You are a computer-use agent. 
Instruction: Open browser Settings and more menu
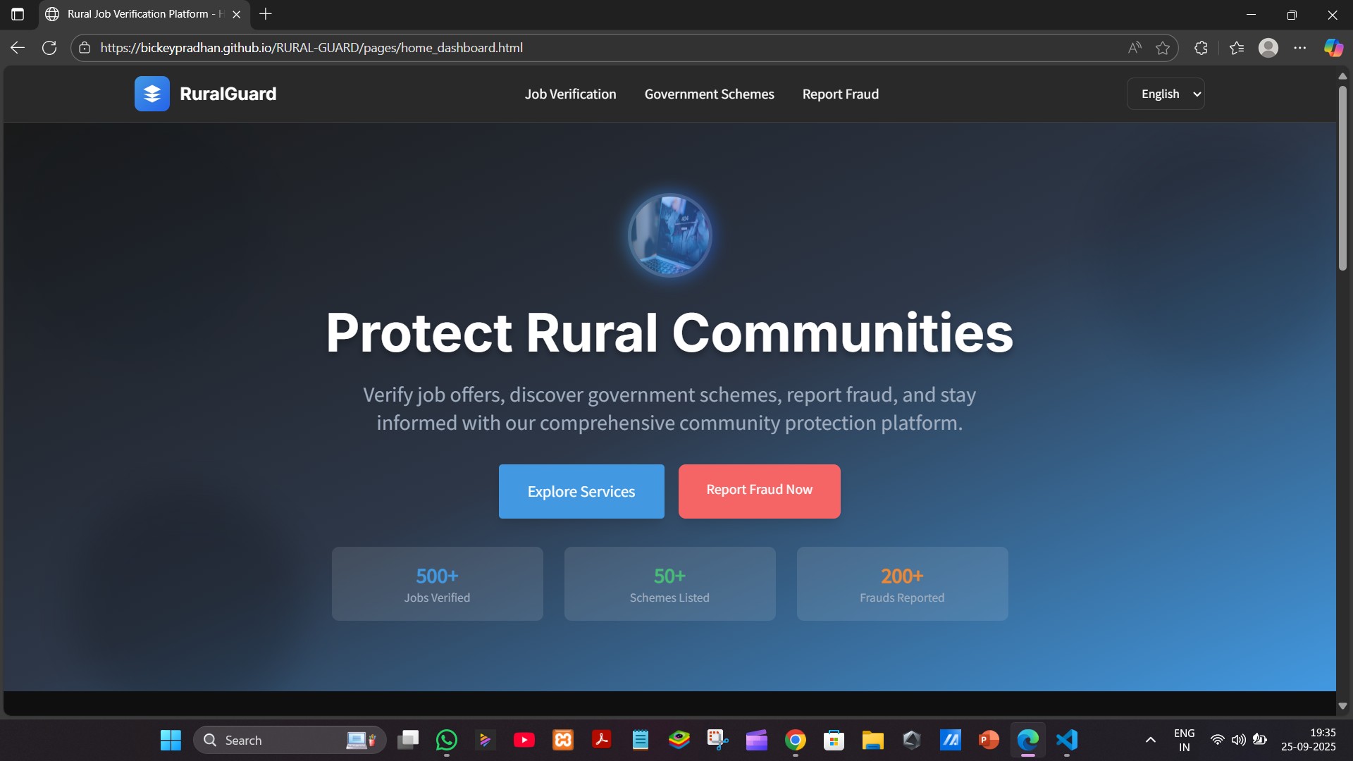[1300, 48]
